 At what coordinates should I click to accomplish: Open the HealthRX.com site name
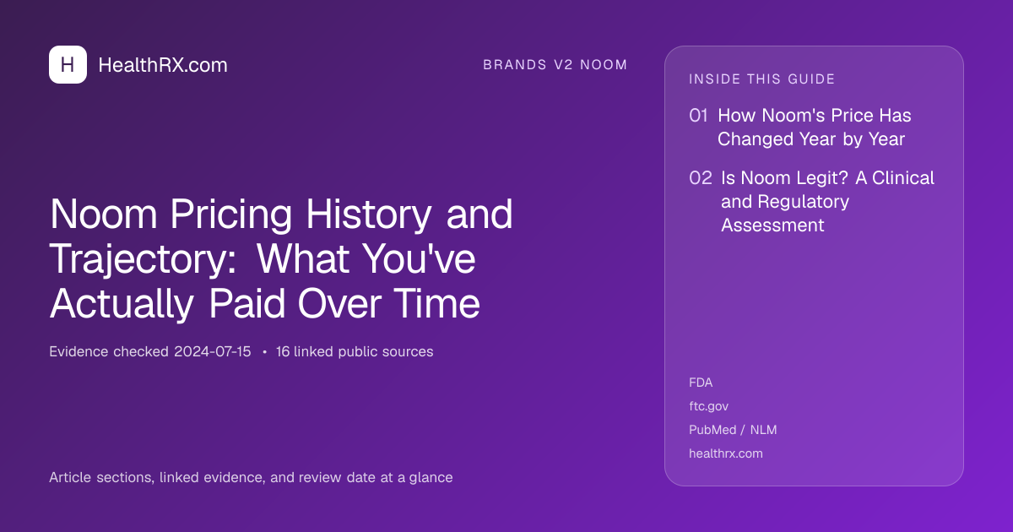(163, 65)
